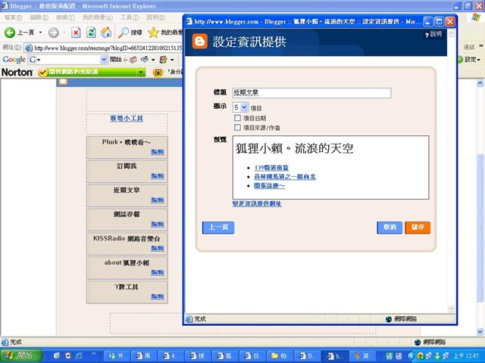This screenshot has height=363, width=485.
Task: Open Search via magnifier icon
Action: tap(124, 33)
